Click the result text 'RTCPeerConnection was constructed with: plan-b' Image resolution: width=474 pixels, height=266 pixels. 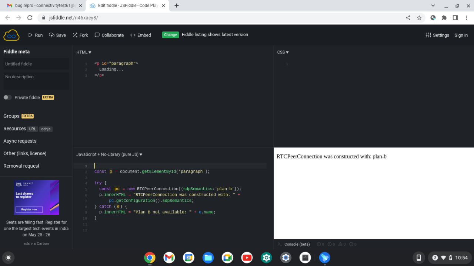pyautogui.click(x=331, y=157)
